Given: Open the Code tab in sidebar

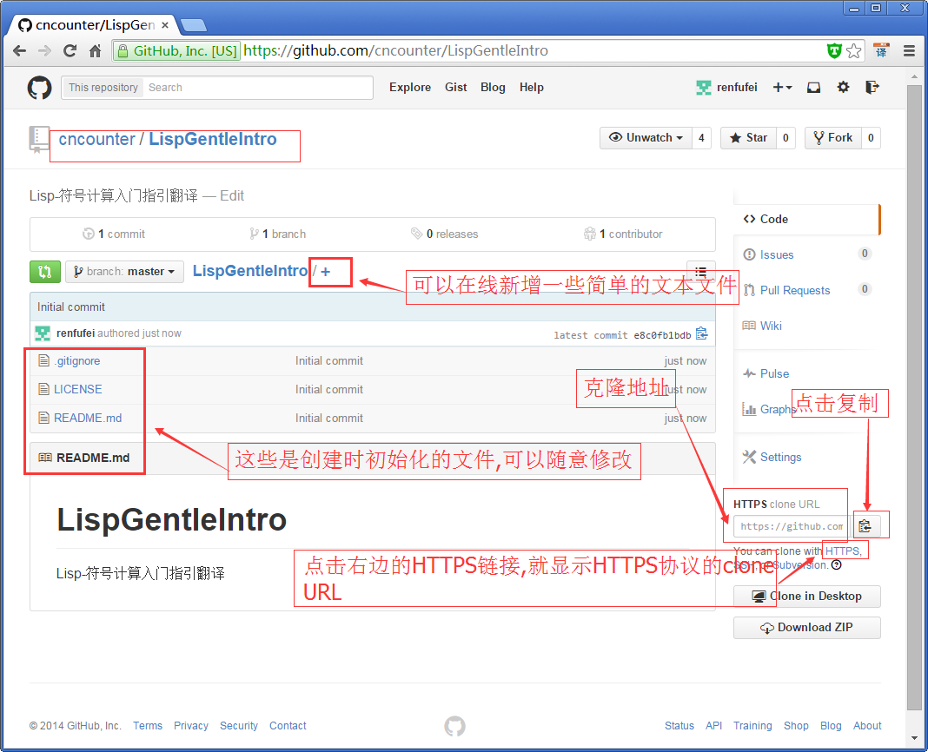Looking at the screenshot, I should 806,219.
